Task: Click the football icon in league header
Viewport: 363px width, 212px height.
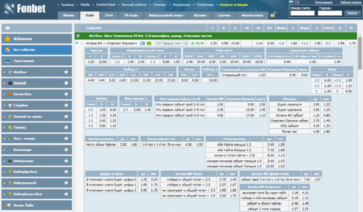Action: click(x=78, y=36)
